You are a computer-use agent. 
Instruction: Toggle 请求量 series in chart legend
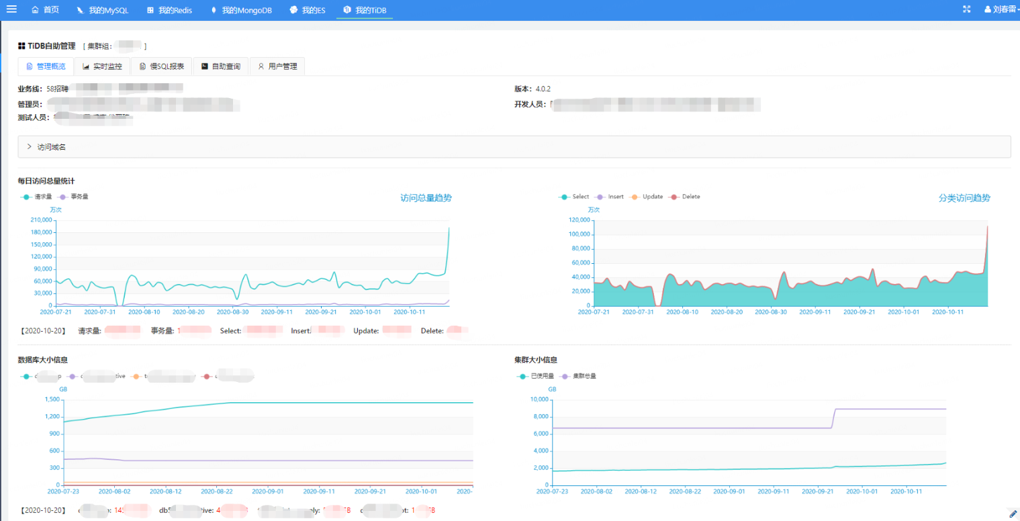[x=38, y=197]
